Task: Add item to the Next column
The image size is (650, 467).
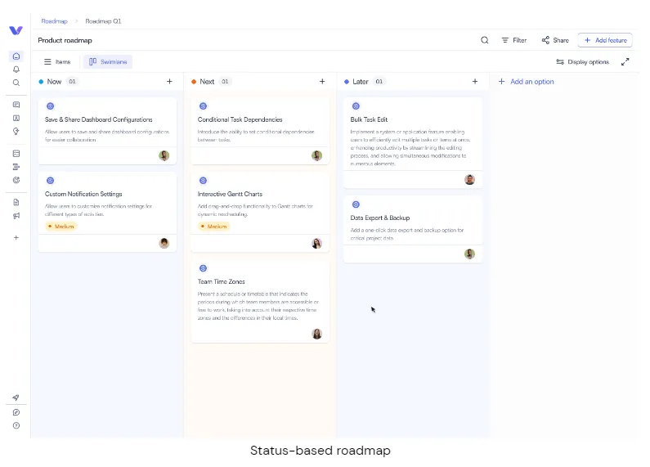Action: 322,81
